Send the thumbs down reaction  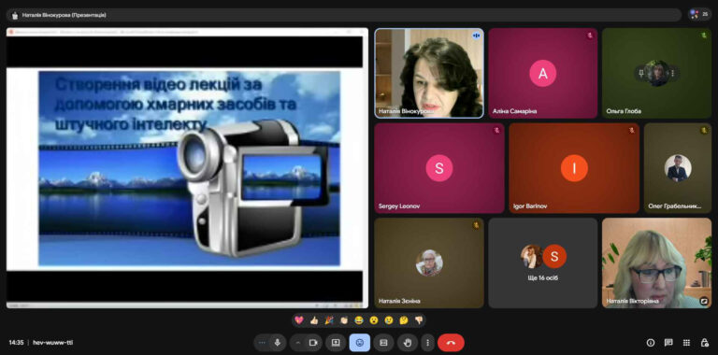point(419,320)
